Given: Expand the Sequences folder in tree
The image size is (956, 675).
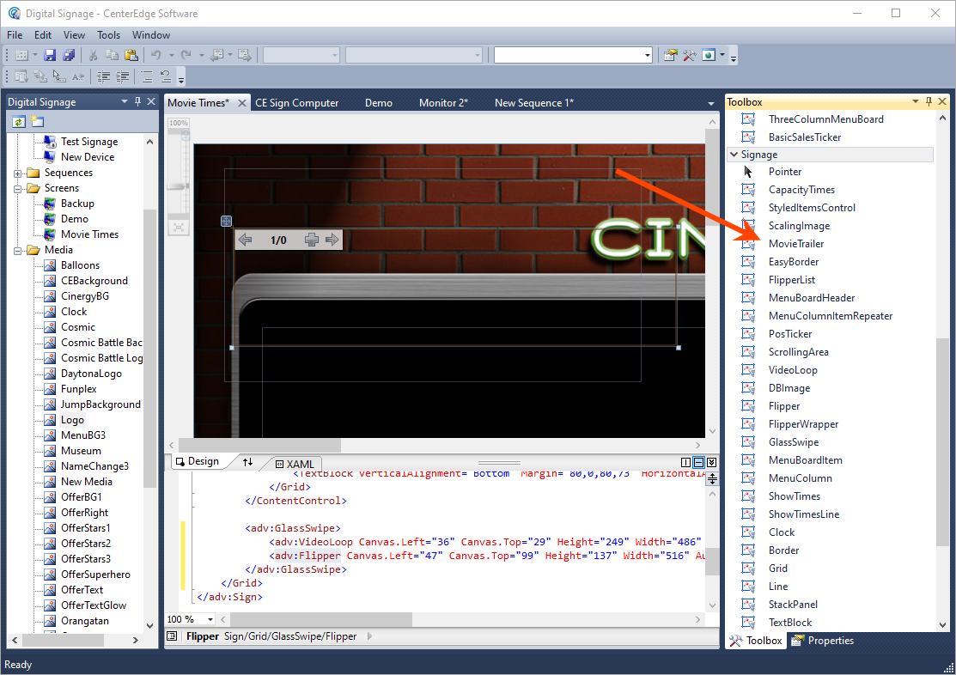Looking at the screenshot, I should tap(18, 173).
